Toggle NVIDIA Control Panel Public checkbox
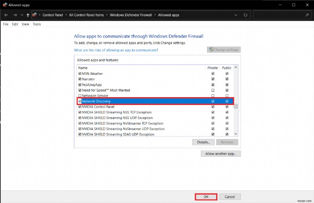Viewport: 314px width, 203px height. pos(227,107)
